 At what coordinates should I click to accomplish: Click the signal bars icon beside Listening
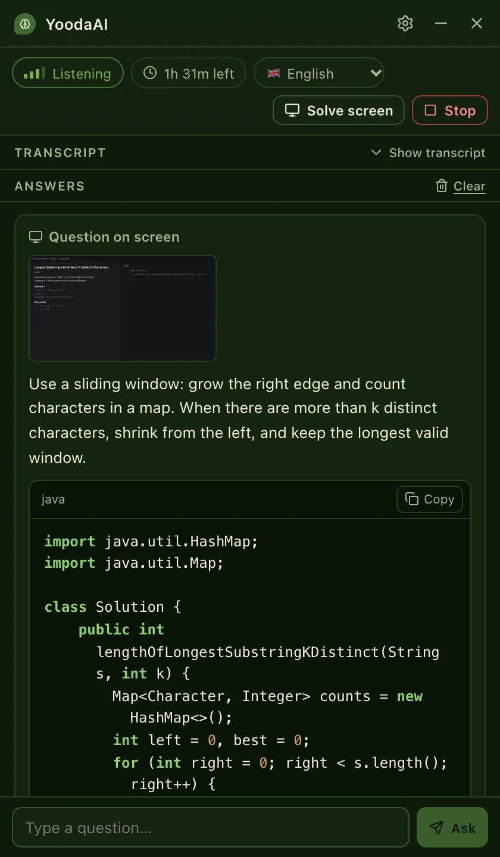34,74
